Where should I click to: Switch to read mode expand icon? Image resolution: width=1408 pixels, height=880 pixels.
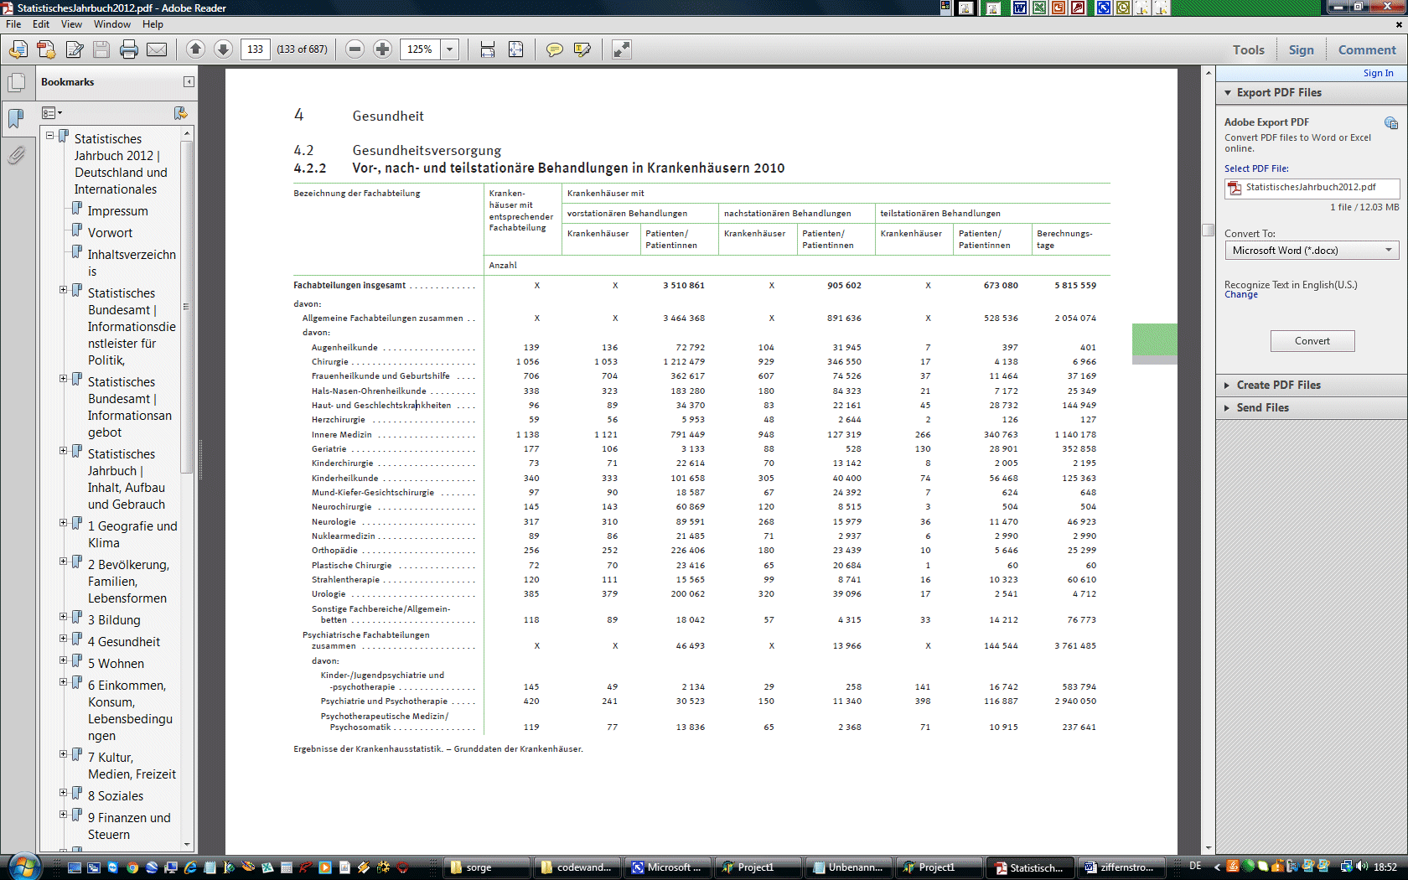[621, 49]
